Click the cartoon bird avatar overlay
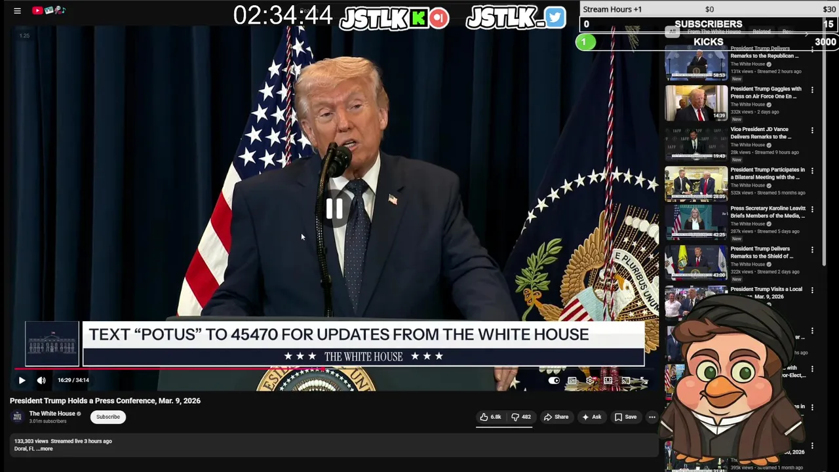 pos(731,380)
